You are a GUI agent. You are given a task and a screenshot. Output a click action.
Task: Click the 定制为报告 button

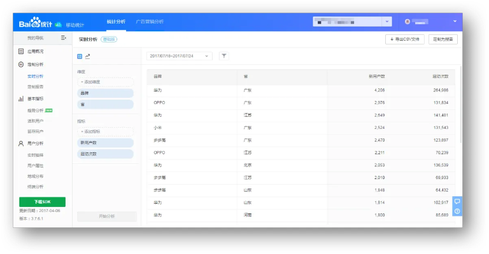click(x=443, y=39)
